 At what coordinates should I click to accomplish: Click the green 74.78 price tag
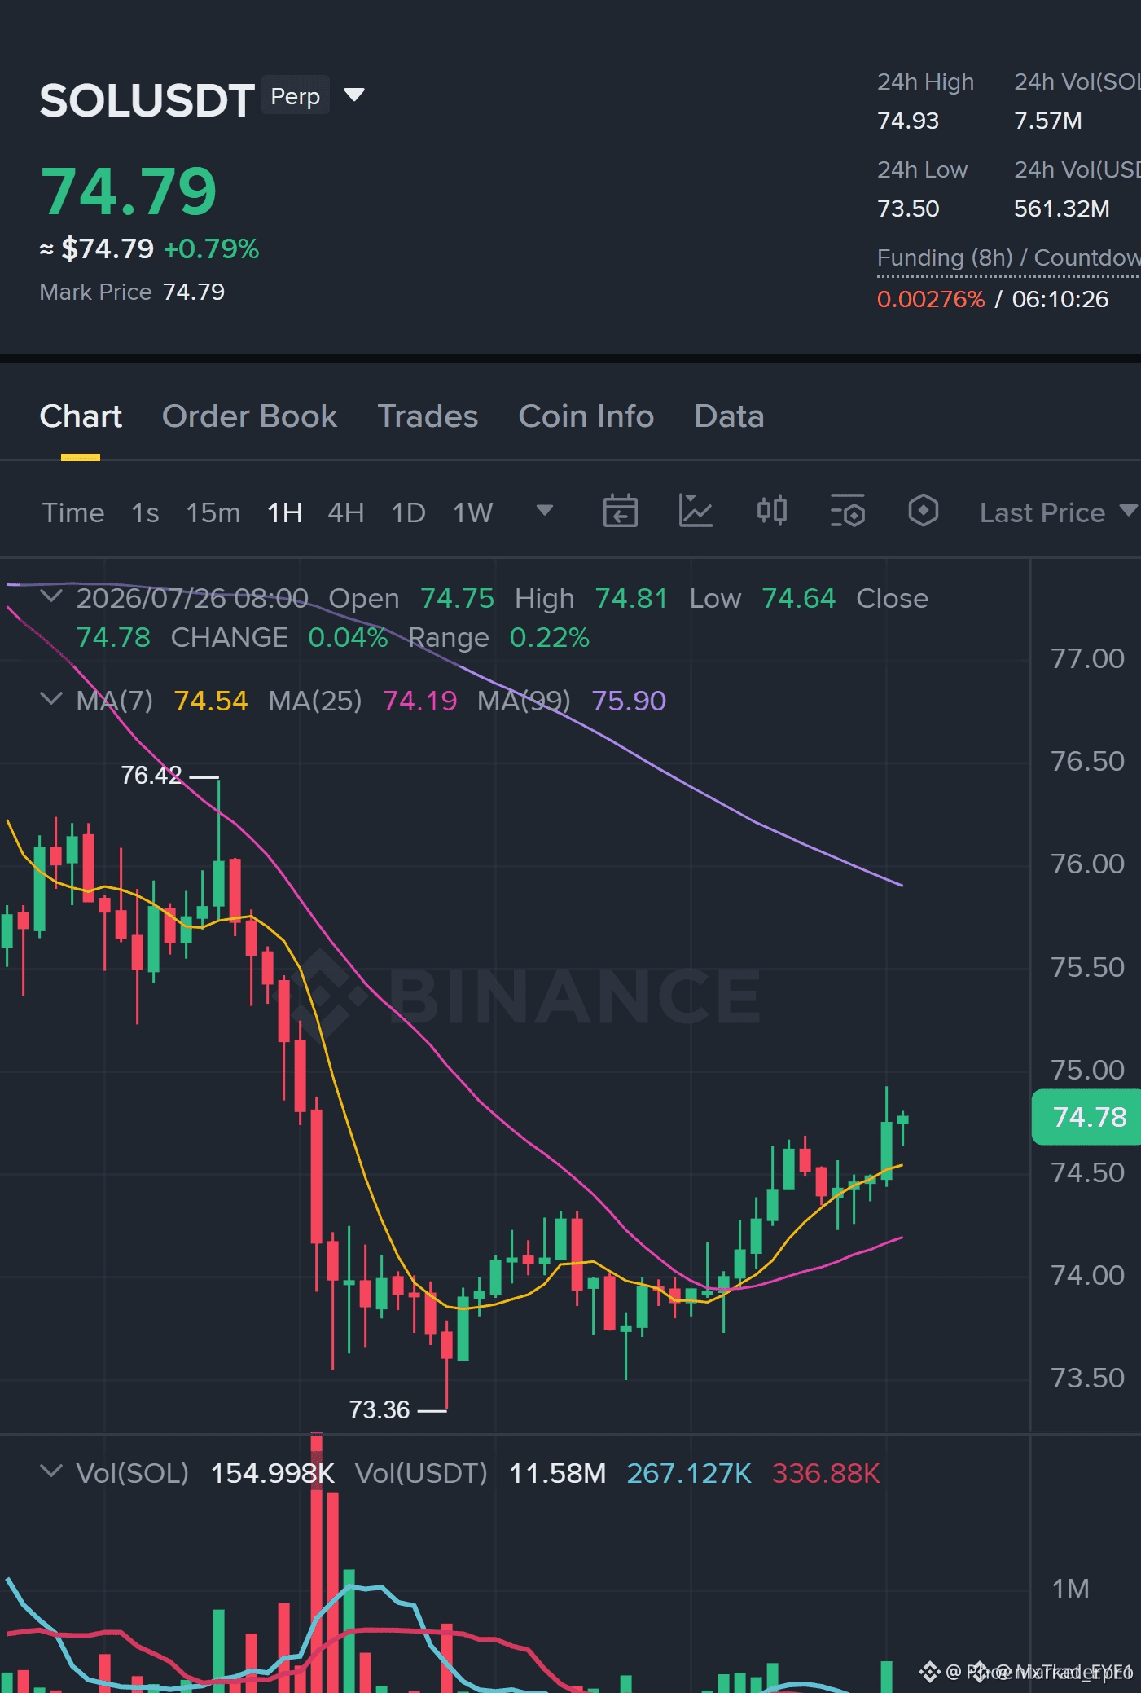[1086, 1117]
